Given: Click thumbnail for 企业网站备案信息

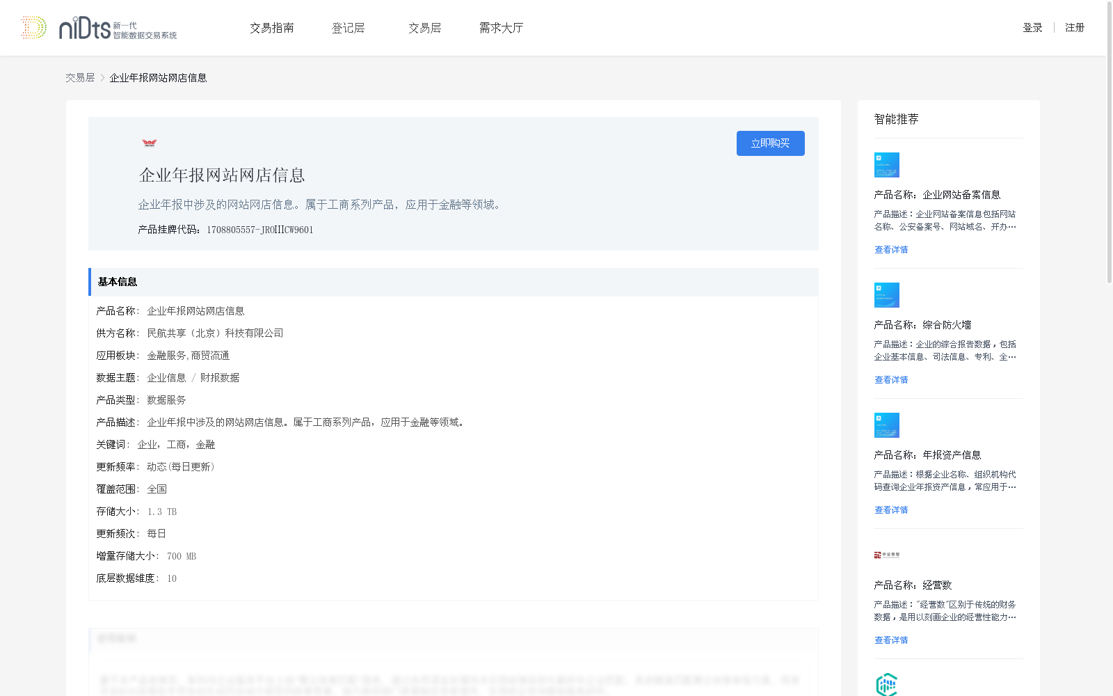Looking at the screenshot, I should [x=887, y=165].
